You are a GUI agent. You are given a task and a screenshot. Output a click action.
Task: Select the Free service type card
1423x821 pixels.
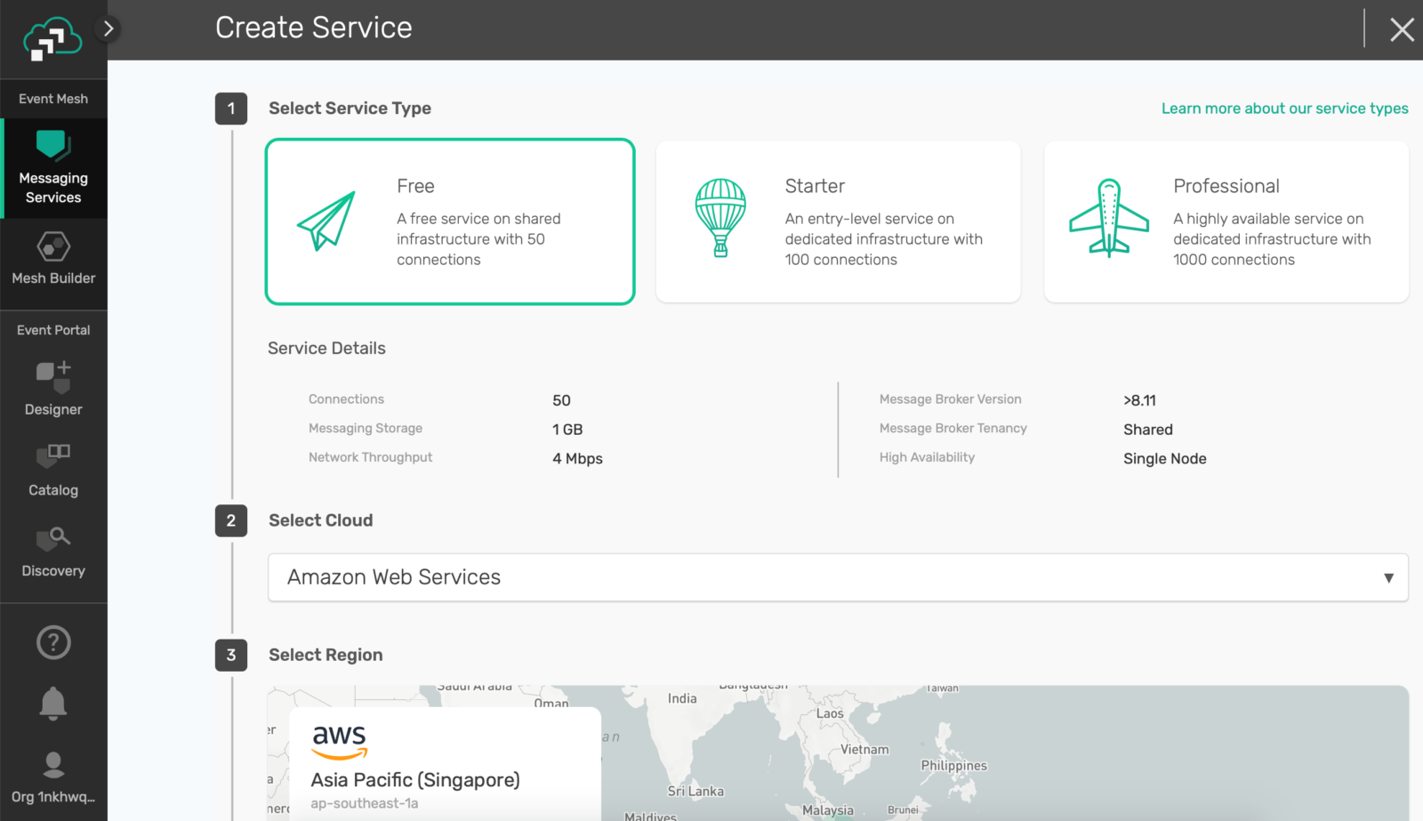point(449,221)
